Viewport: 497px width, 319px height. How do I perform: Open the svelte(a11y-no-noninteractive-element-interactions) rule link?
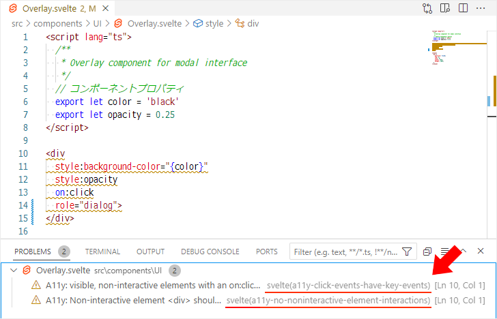328,301
